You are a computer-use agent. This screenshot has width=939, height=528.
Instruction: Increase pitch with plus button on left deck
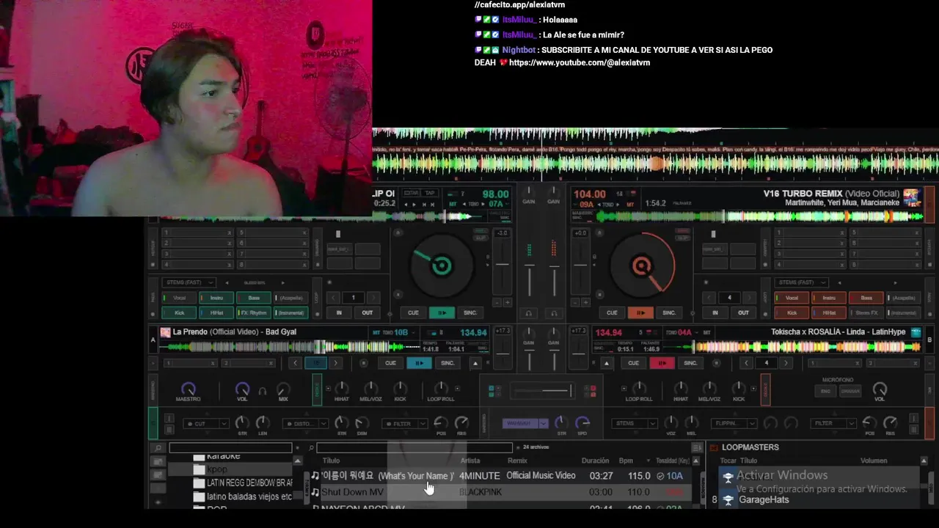507,302
